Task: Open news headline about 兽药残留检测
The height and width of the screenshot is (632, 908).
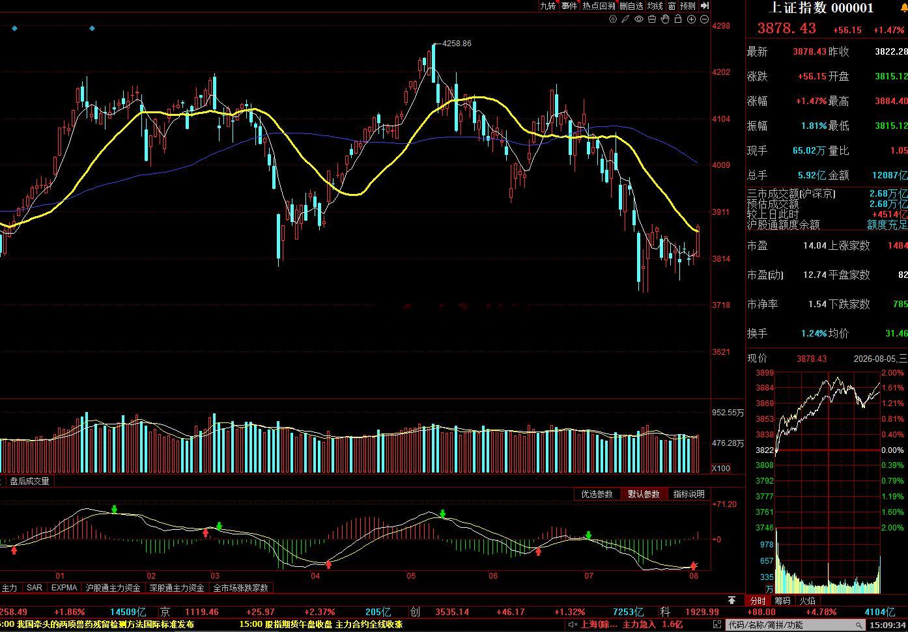Action: (x=106, y=625)
